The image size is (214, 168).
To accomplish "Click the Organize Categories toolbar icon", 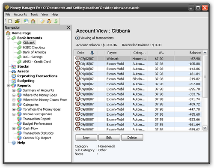I will tap(42, 21).
